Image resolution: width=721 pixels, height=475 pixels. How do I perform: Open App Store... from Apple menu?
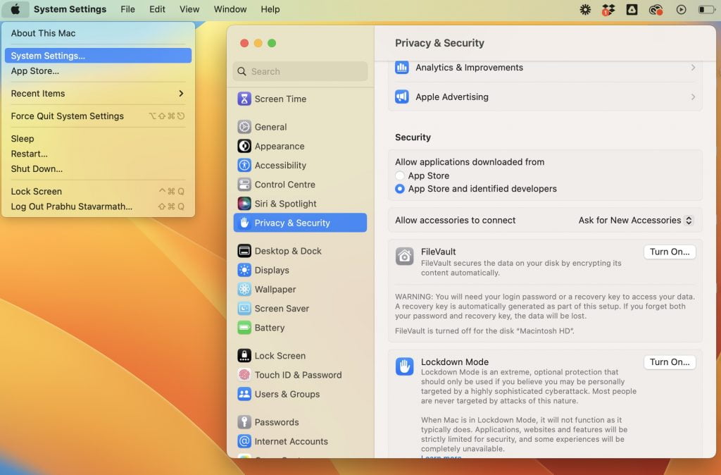tap(98, 71)
